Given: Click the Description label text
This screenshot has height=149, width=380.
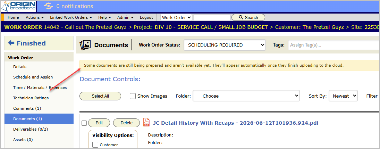Looking at the screenshot, I should coord(160,135).
